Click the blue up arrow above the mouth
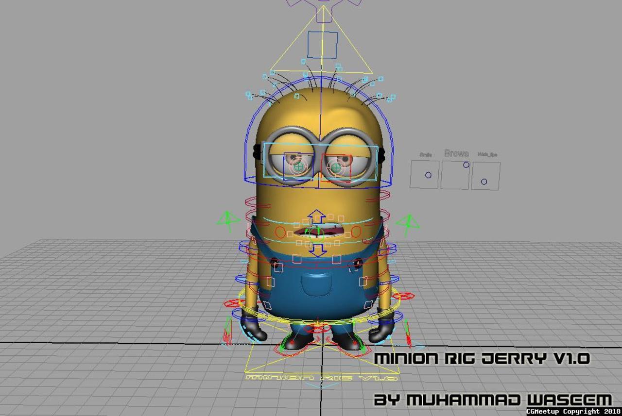This screenshot has width=622, height=416. [x=317, y=216]
